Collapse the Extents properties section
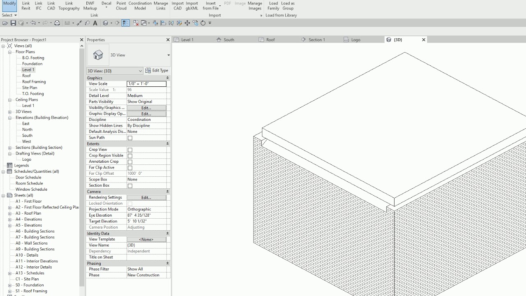Viewport: 526px width, 296px height. click(x=167, y=143)
